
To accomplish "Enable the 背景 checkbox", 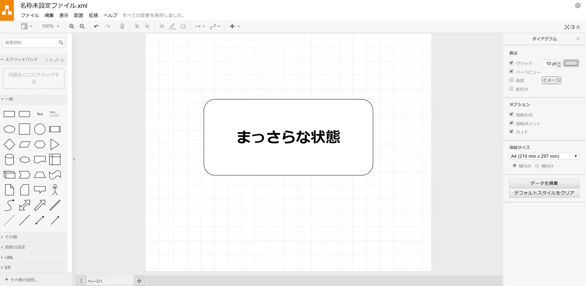I will pyautogui.click(x=511, y=80).
